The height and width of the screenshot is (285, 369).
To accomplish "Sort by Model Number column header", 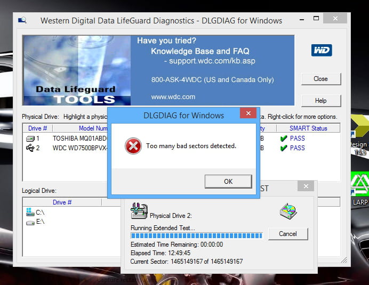I will [x=80, y=128].
